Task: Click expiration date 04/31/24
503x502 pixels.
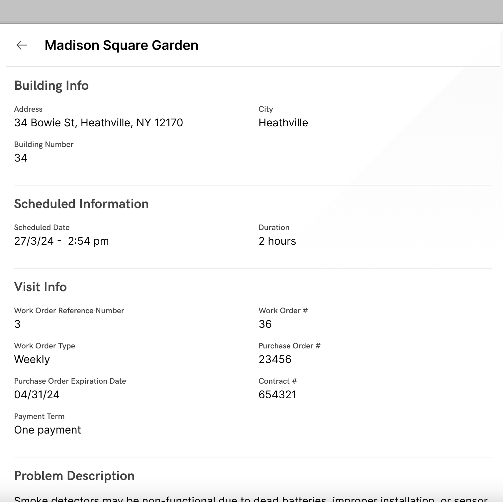Action: click(37, 395)
